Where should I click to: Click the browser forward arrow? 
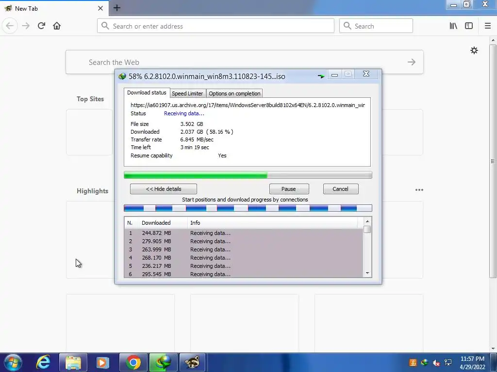pos(26,26)
